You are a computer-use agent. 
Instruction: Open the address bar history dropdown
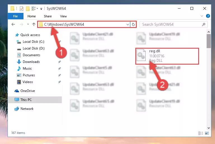click(x=127, y=25)
